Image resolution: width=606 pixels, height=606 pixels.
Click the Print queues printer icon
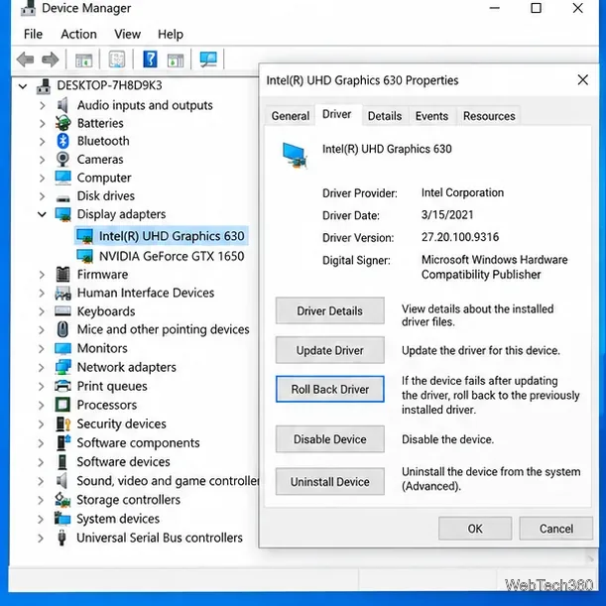(x=62, y=386)
